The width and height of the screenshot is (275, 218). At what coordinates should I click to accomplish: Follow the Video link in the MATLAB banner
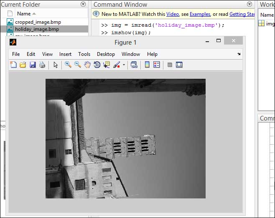(x=172, y=14)
